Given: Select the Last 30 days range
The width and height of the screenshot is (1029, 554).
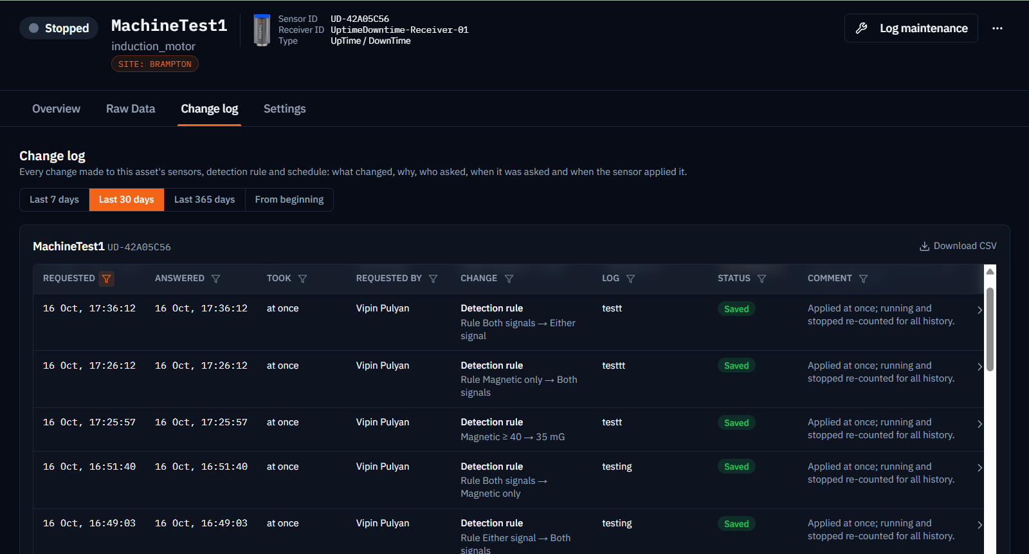Looking at the screenshot, I should click(x=127, y=199).
